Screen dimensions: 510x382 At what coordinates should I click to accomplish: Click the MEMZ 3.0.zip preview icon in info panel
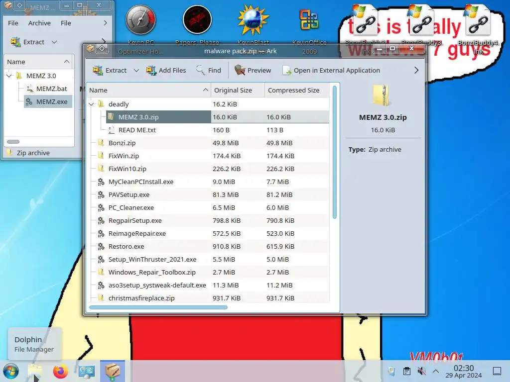[x=382, y=95]
